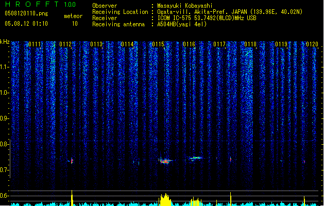The width and height of the screenshot is (324, 206).
Task: Click the meteor count value 10
Action: (x=75, y=24)
